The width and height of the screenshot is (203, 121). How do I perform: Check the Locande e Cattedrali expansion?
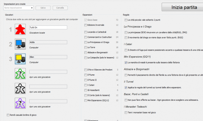tap(86, 32)
